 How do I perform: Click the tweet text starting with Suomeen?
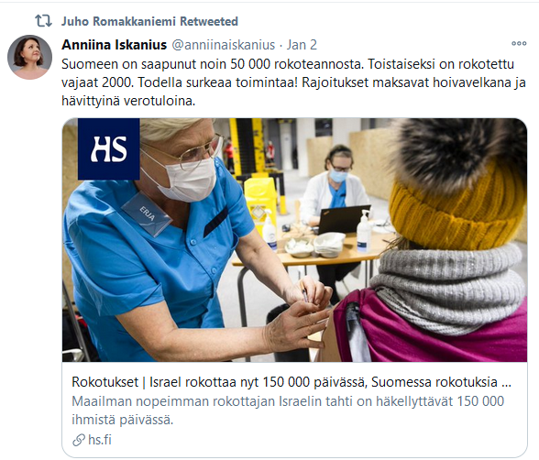click(293, 82)
